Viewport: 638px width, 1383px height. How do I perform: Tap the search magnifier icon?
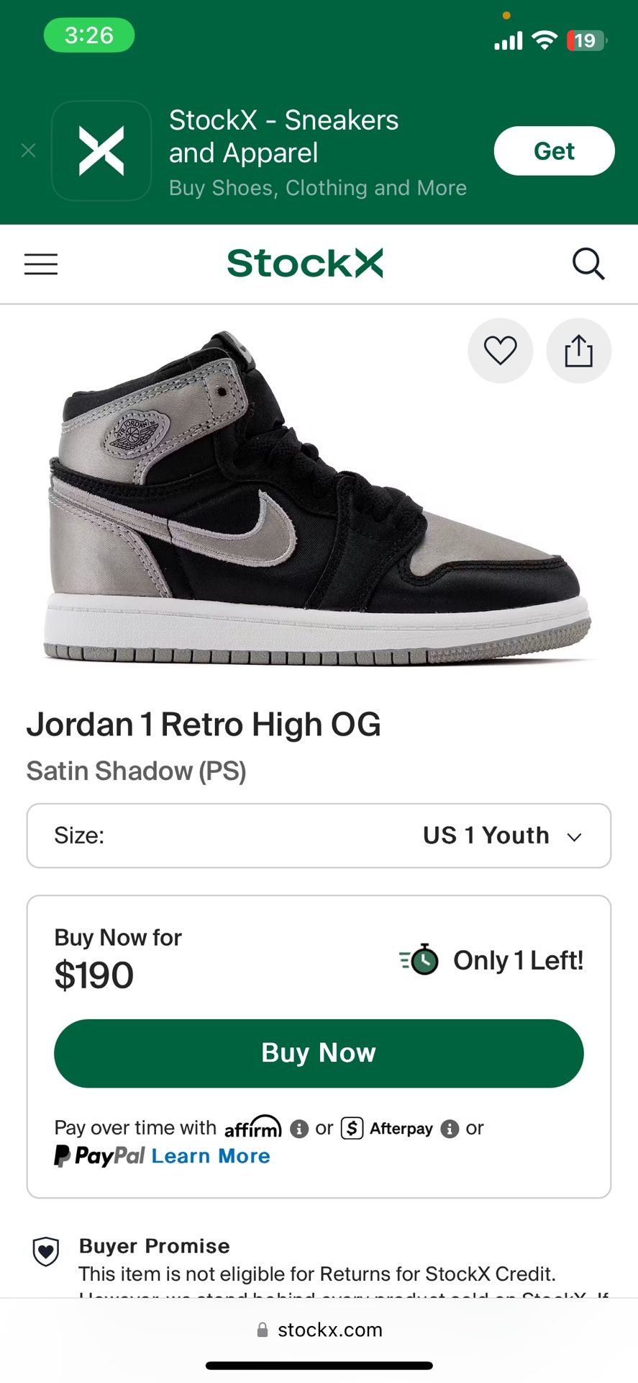pos(588,264)
